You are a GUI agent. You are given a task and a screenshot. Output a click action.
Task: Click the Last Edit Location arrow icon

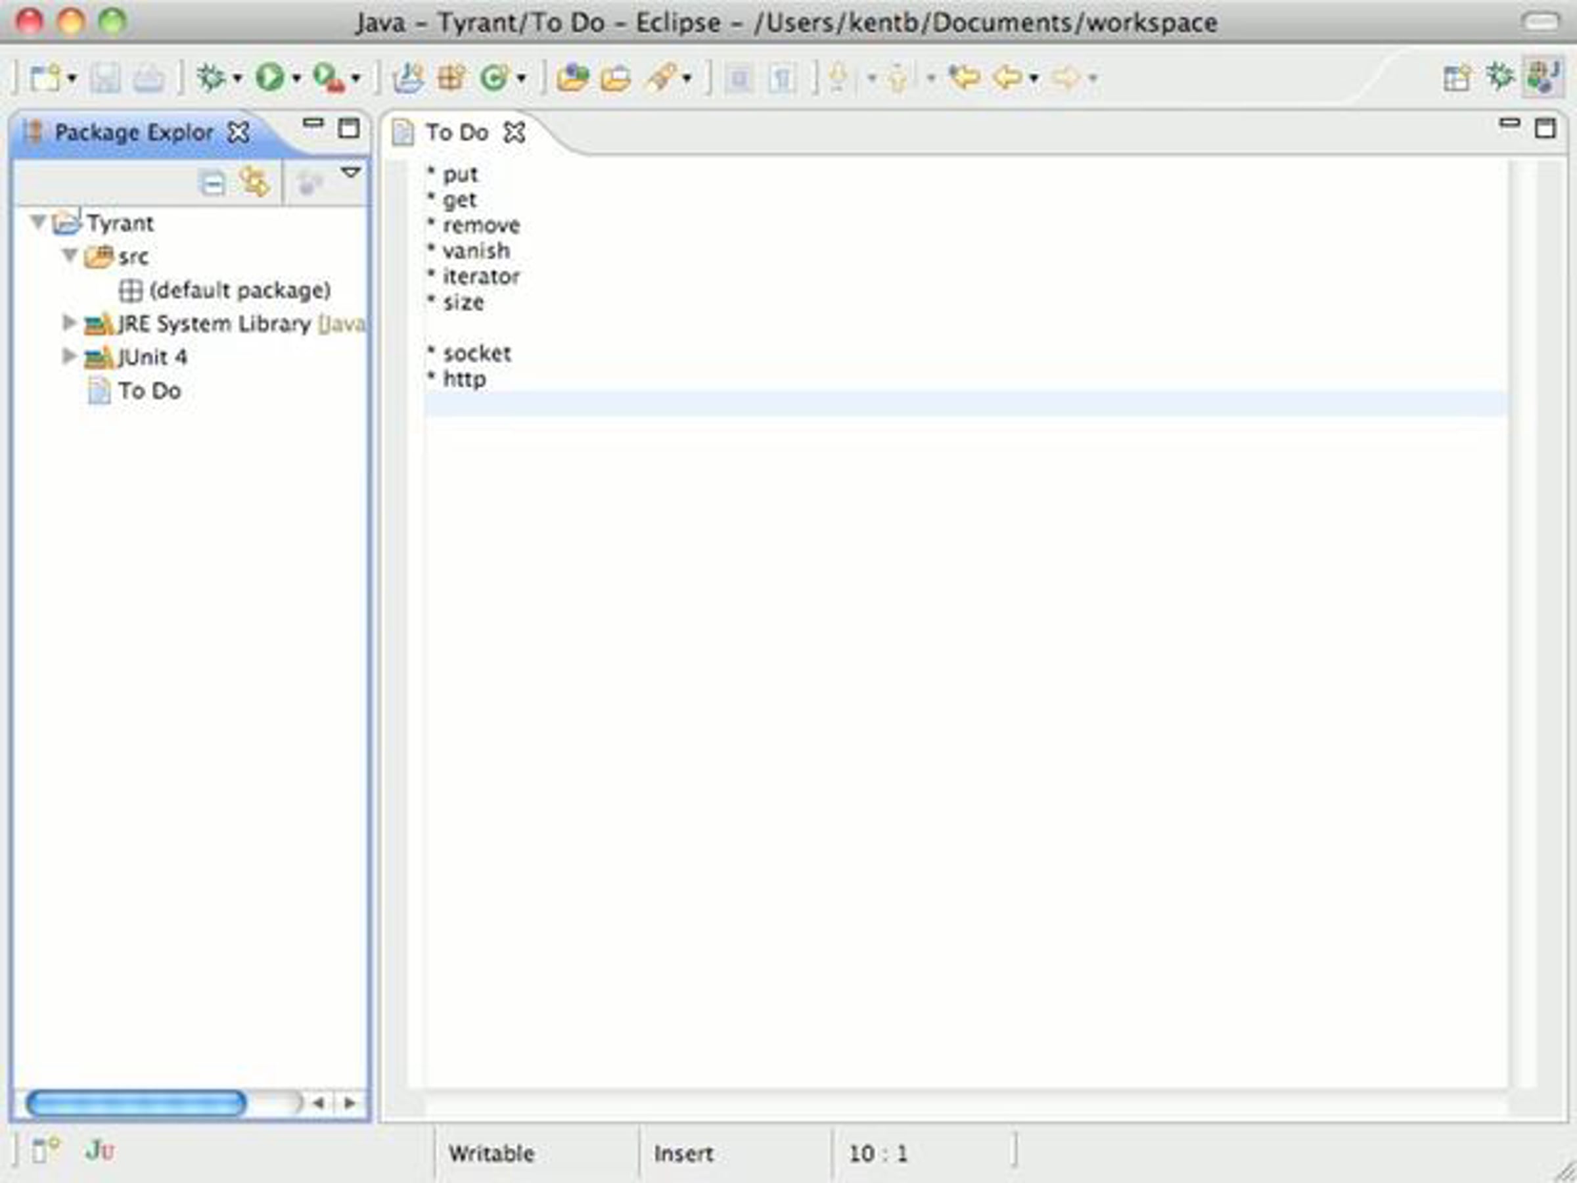coord(964,76)
